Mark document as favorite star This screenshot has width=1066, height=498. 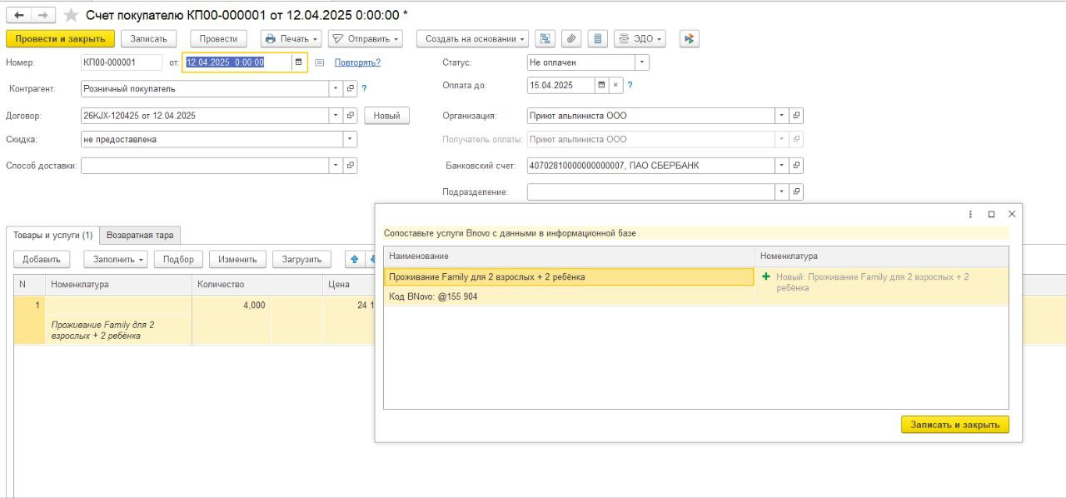[x=71, y=15]
